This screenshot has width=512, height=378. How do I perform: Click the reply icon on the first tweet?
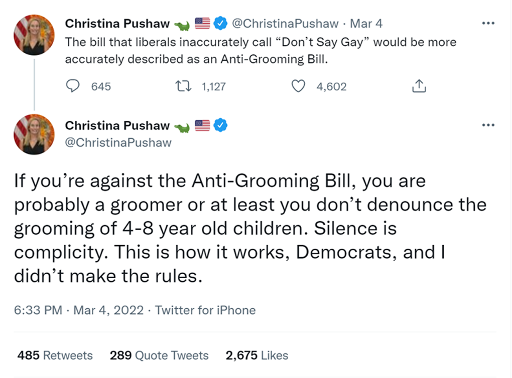point(73,87)
